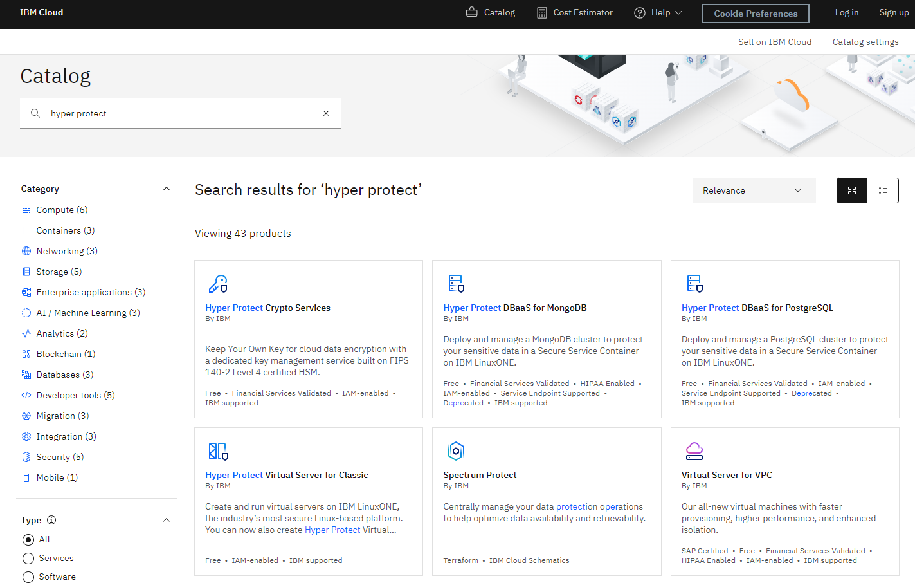Click the Mobile category icon
Image resolution: width=915 pixels, height=583 pixels.
26,477
